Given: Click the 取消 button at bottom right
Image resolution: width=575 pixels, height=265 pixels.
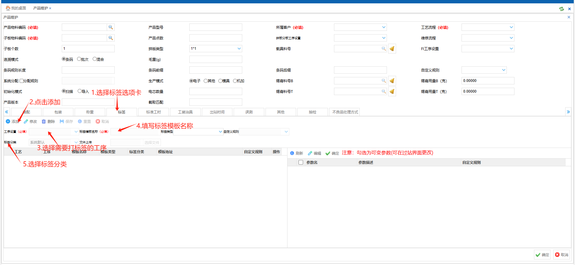Looking at the screenshot, I should [562, 255].
